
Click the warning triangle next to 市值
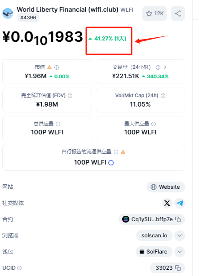[x=49, y=67]
